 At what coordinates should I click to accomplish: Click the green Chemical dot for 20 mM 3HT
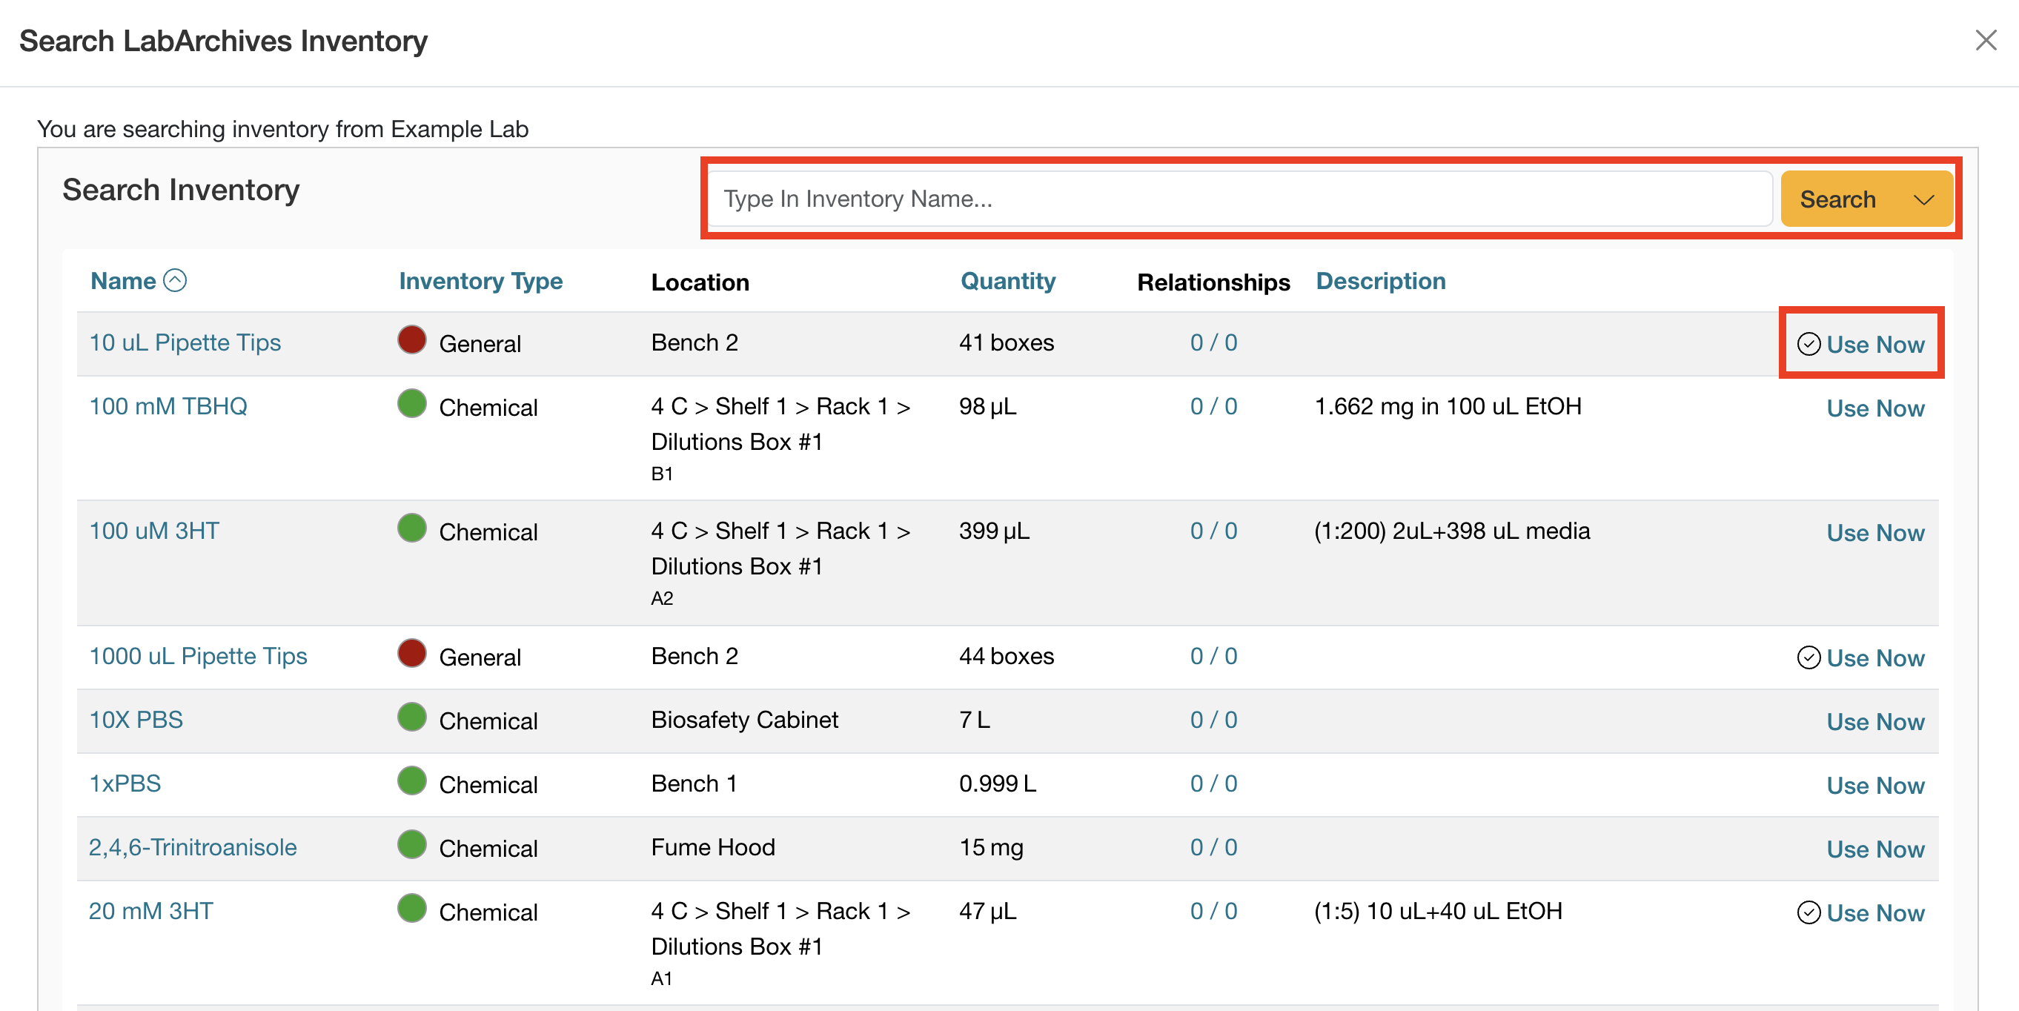411,908
